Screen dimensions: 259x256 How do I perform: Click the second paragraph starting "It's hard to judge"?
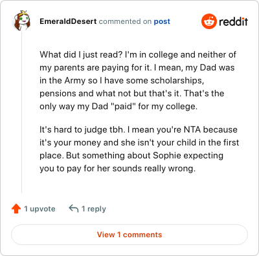[139, 149]
